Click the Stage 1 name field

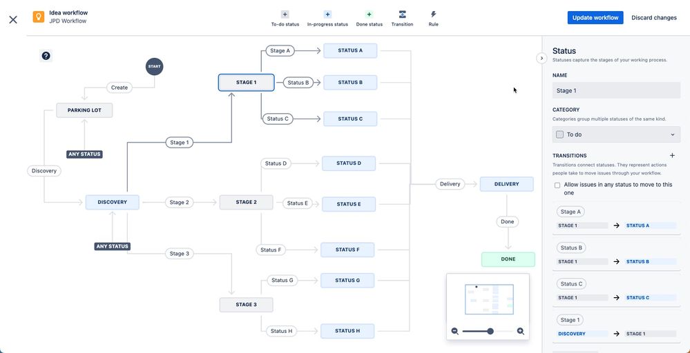(616, 90)
